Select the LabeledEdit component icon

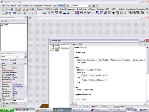tap(105, 13)
